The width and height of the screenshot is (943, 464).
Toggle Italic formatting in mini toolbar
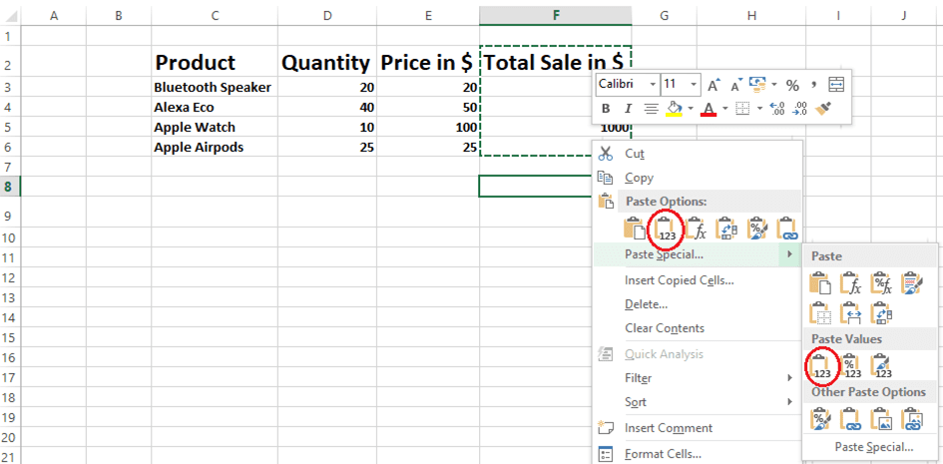628,109
